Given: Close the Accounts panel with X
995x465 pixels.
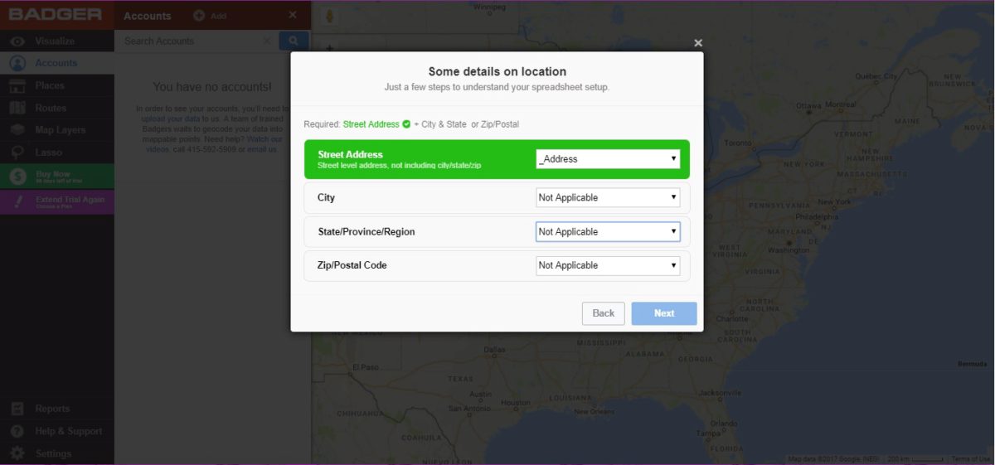Looking at the screenshot, I should (x=292, y=15).
